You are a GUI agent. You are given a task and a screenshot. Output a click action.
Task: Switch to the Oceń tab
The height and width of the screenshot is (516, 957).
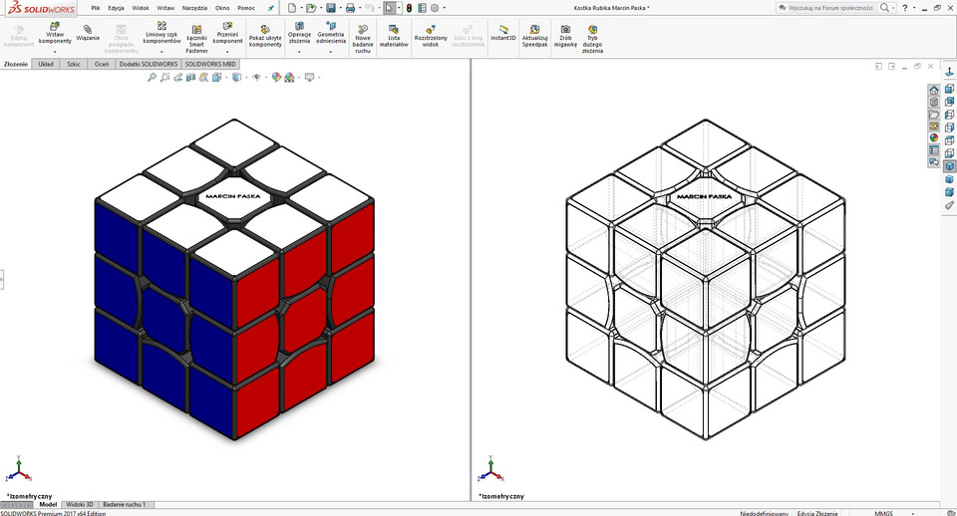pos(102,64)
